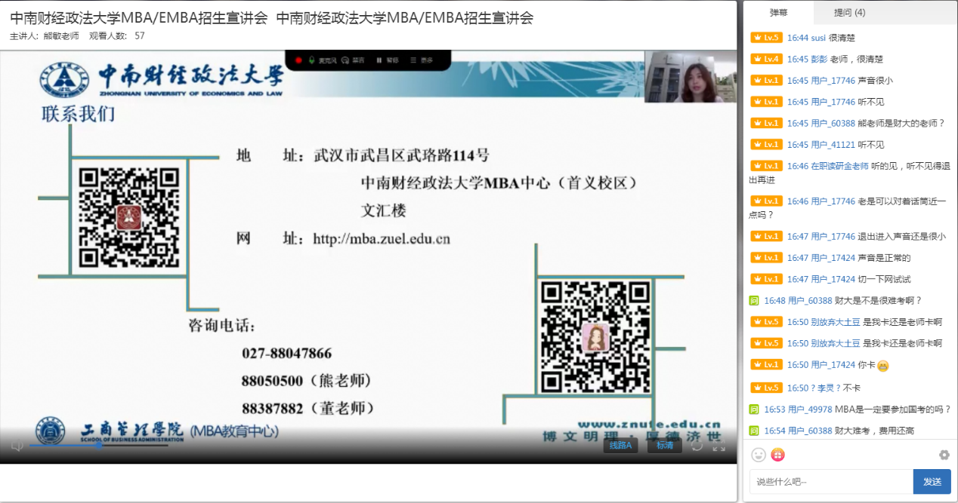Adjust the video volume slider

(99, 446)
